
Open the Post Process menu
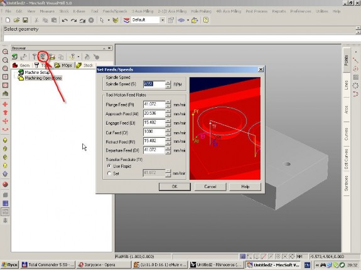pyautogui.click(x=257, y=11)
